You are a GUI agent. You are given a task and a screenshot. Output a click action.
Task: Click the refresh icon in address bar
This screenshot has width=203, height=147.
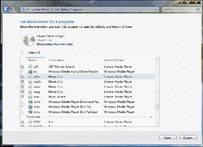pyautogui.click(x=156, y=9)
